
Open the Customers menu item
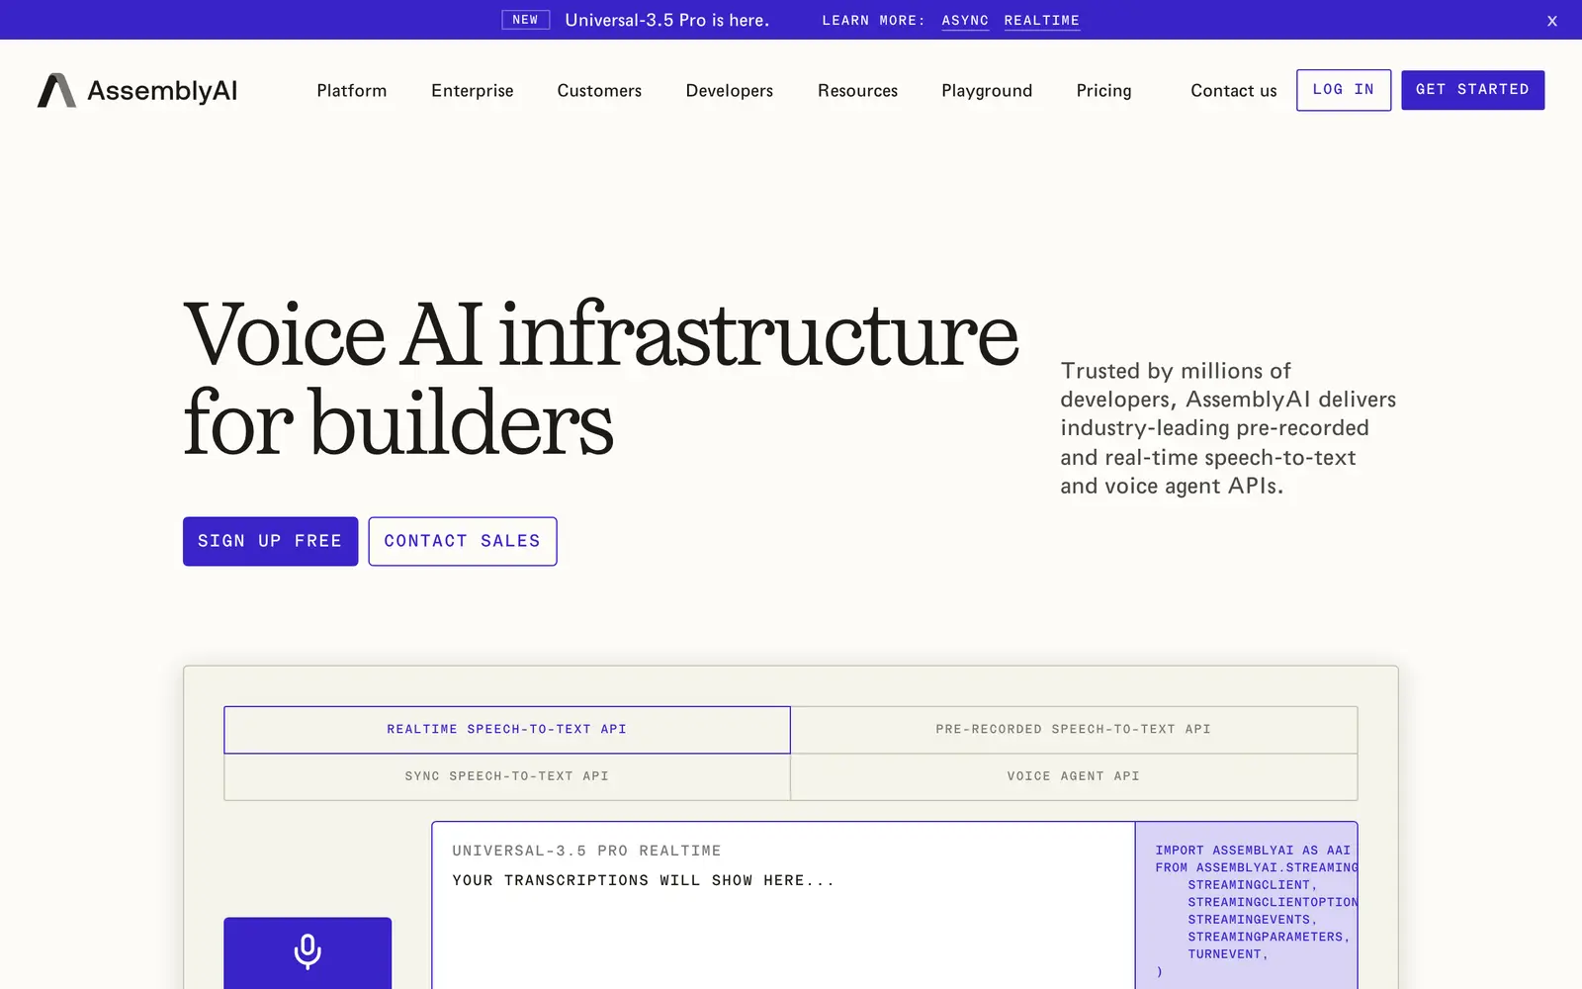coord(599,90)
